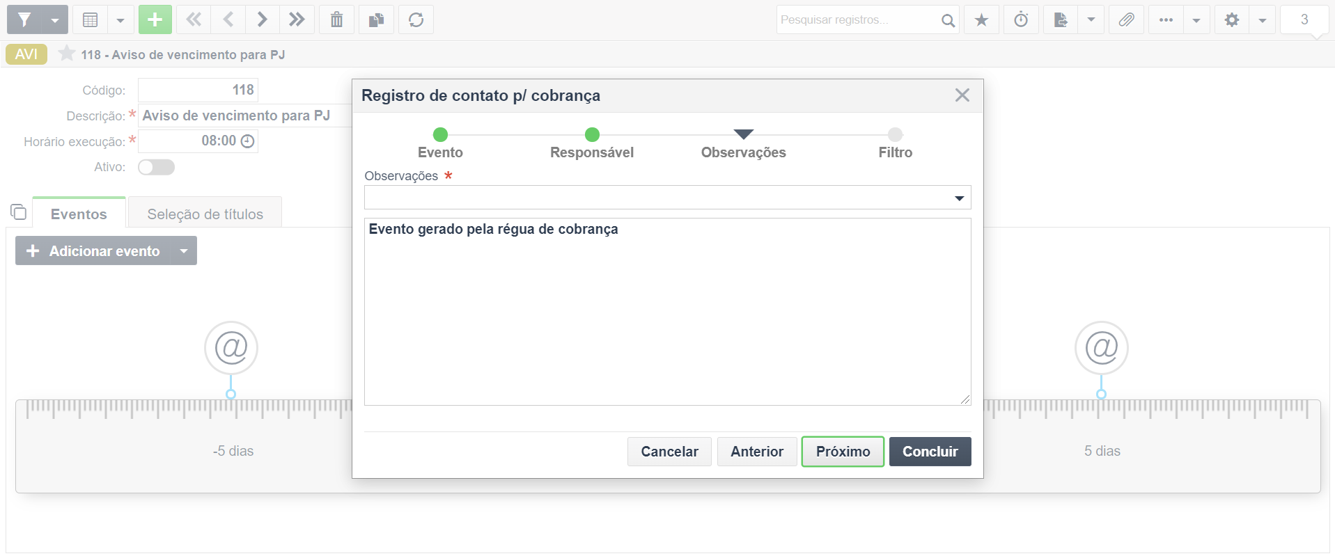This screenshot has height=556, width=1335.
Task: Go to the last record arrow icon
Action: coord(297,19)
